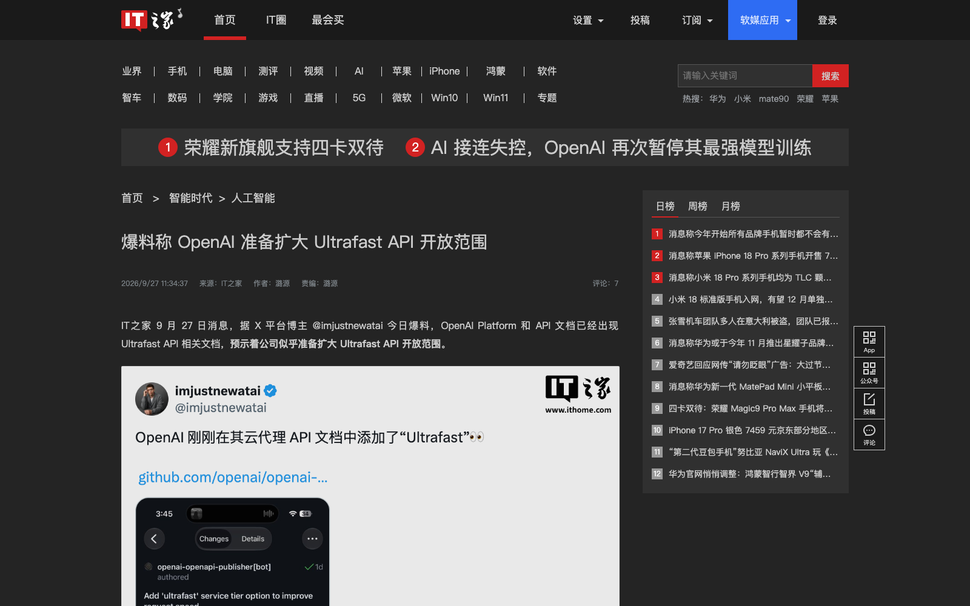Open the iPhone category link
Viewport: 970px width, 606px height.
pos(444,71)
